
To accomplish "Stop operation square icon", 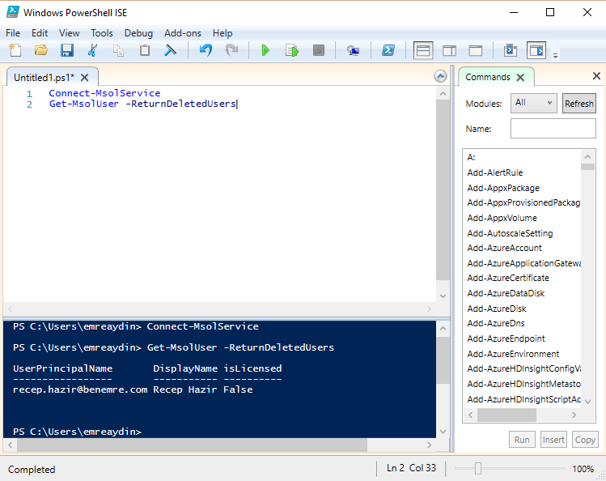I will tap(319, 50).
